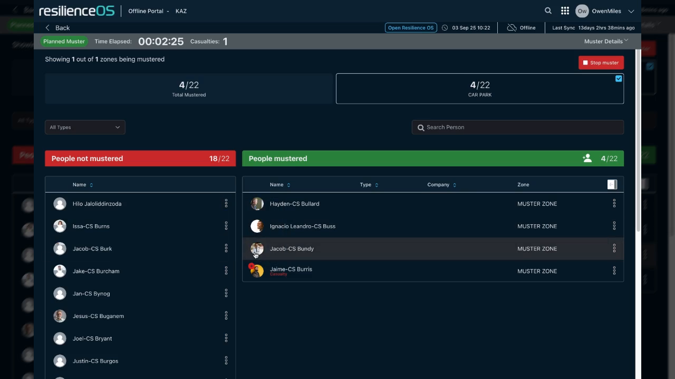Select Hilo Jaloliddinzoda name
Image resolution: width=675 pixels, height=379 pixels.
pos(97,204)
